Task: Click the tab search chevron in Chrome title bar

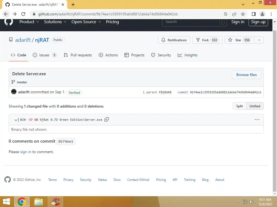Action: coord(243,5)
